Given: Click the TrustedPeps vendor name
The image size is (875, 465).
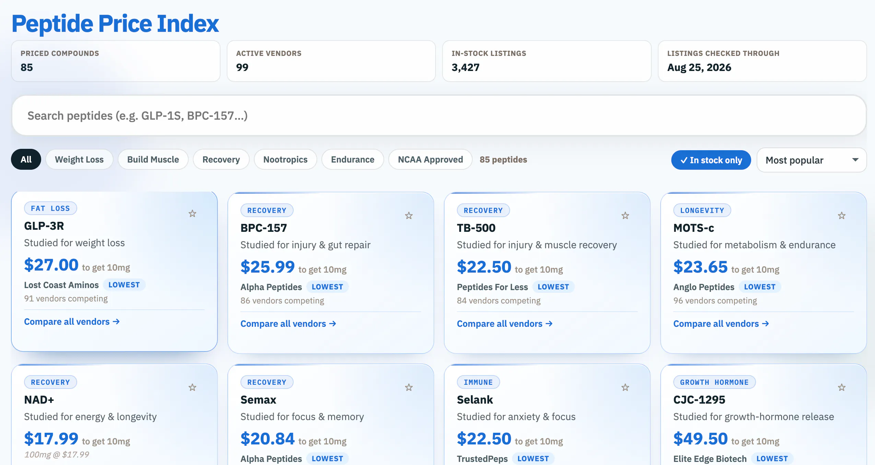Looking at the screenshot, I should 482,459.
